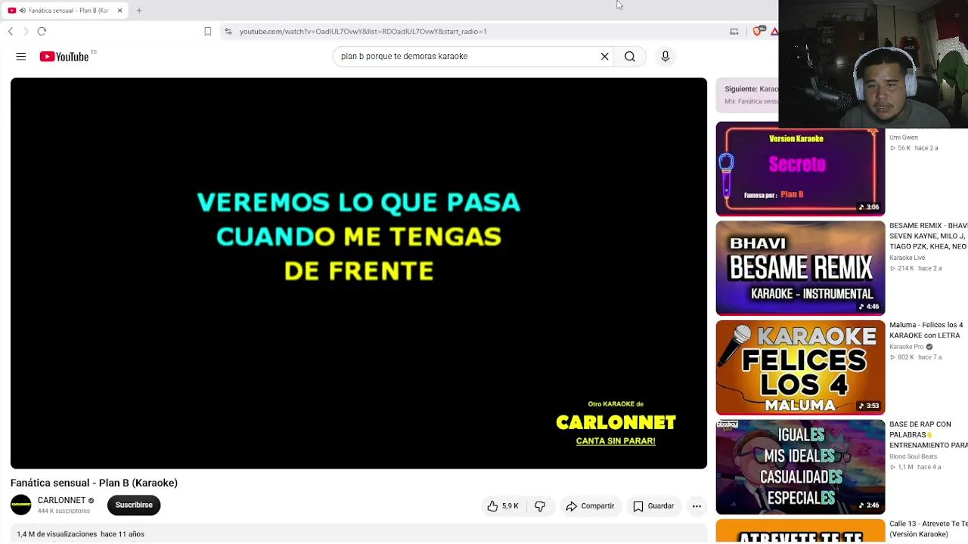Save the video with Guardar
This screenshot has width=968, height=544.
click(653, 506)
